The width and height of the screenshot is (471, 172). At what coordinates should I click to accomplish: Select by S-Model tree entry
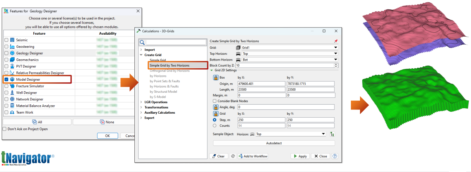(x=159, y=97)
